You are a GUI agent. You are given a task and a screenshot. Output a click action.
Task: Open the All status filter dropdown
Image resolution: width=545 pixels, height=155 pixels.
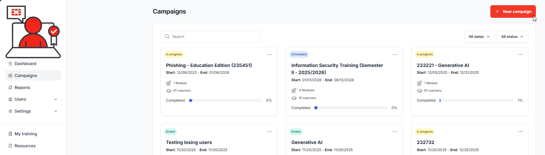(x=512, y=37)
